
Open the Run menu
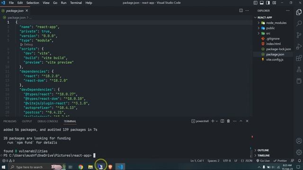pyautogui.click(x=63, y=3)
